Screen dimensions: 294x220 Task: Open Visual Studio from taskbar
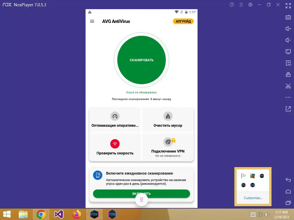[59, 214]
